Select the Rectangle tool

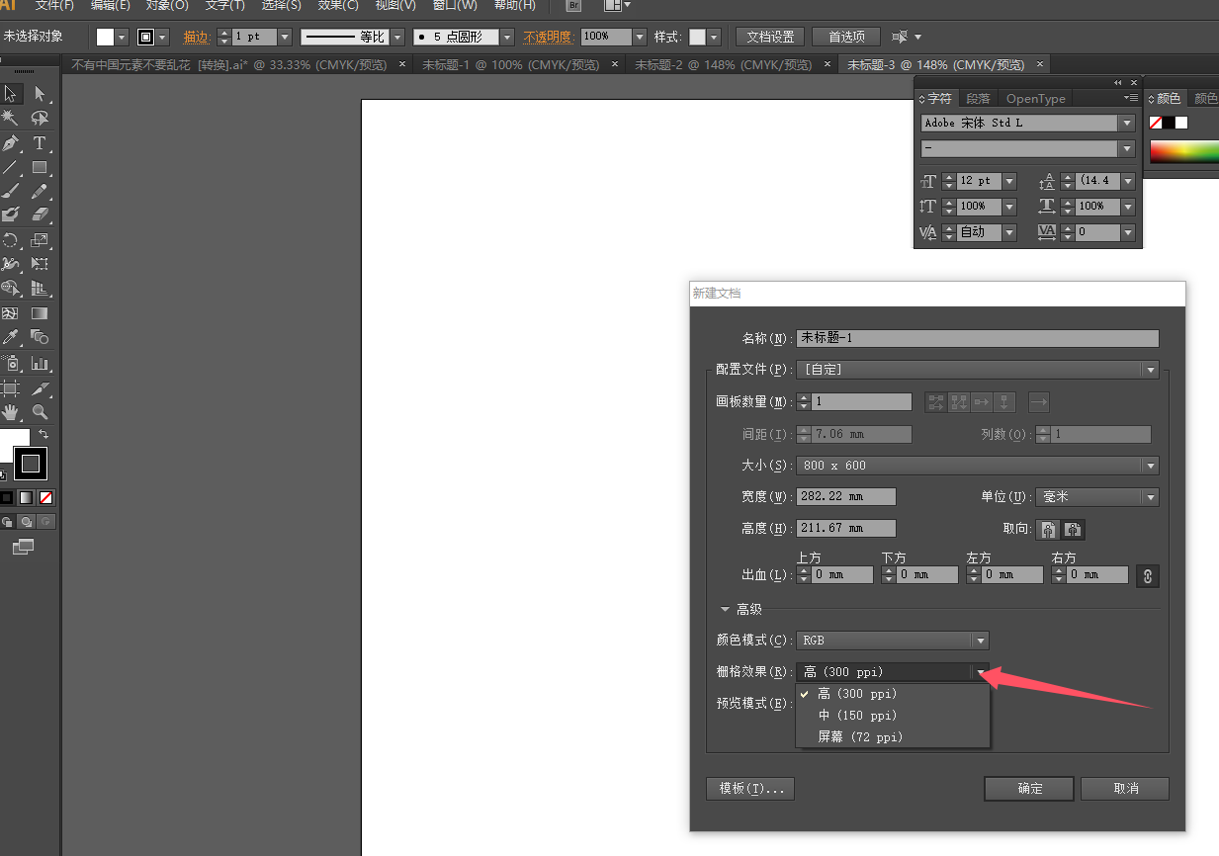40,166
